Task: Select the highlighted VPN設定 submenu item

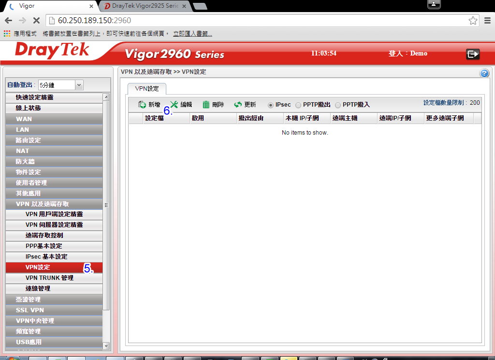Action: tap(54, 267)
